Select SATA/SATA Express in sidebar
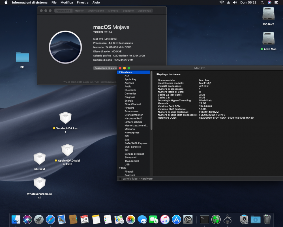Image resolution: width=283 pixels, height=227 pixels. [x=136, y=143]
